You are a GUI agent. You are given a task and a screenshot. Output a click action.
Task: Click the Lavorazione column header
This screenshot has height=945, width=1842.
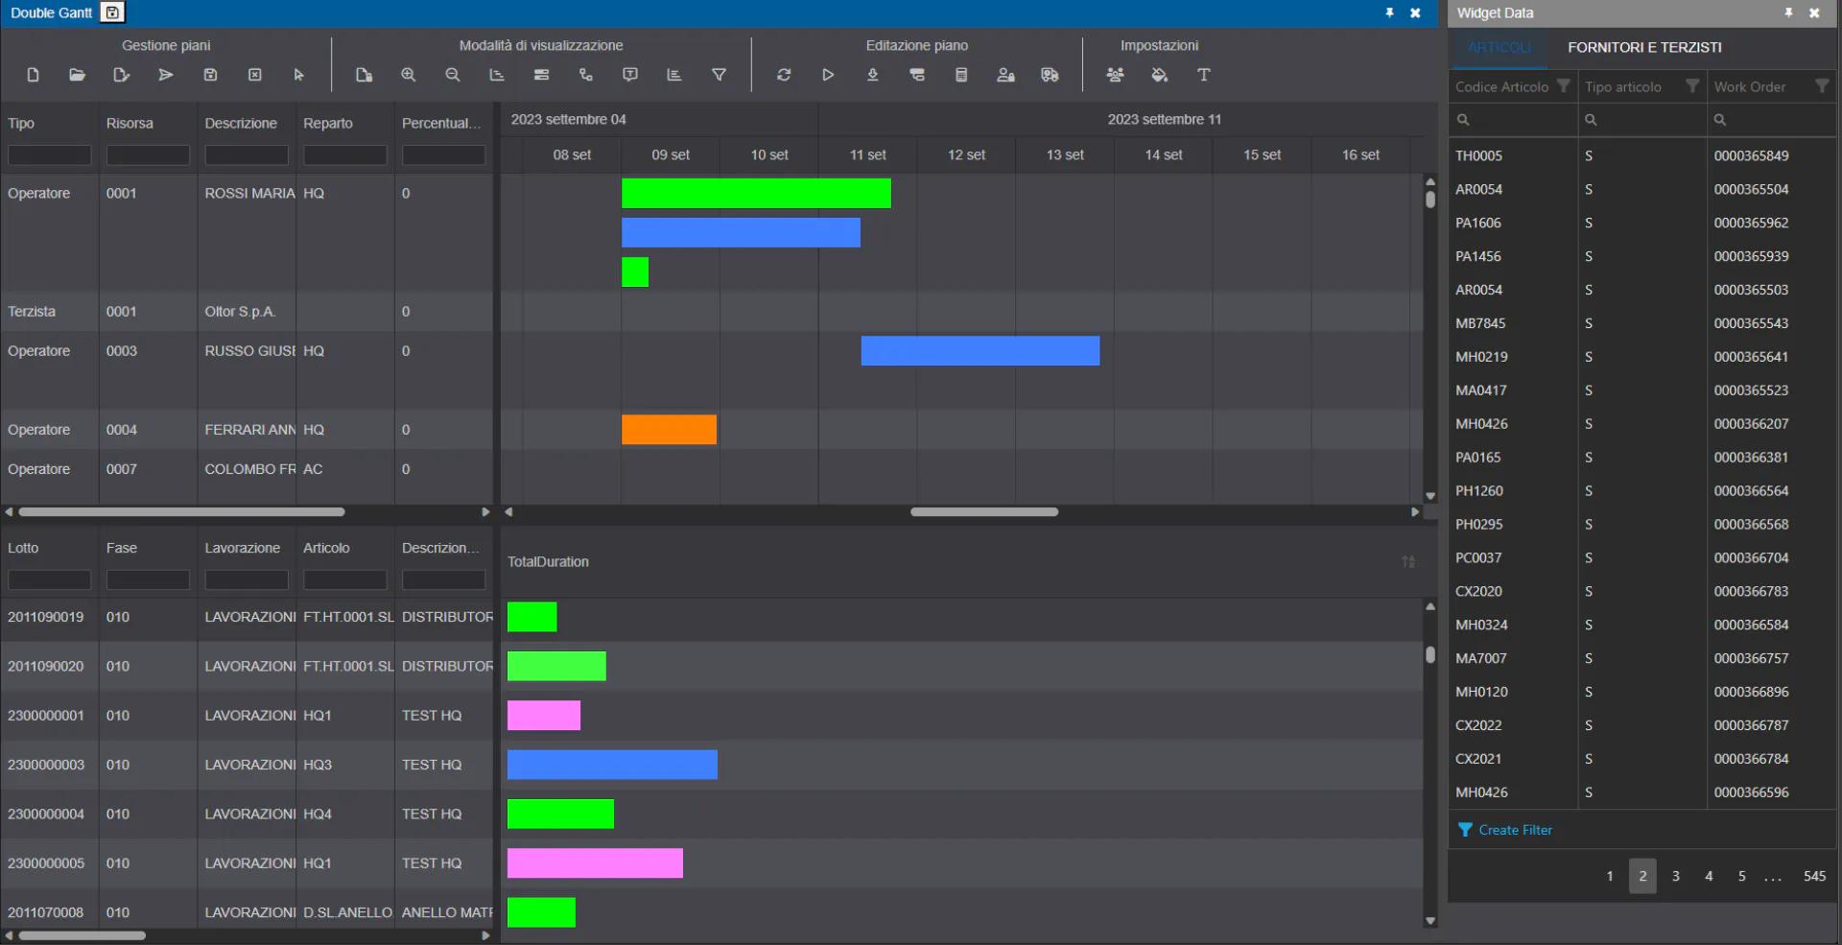coord(243,548)
